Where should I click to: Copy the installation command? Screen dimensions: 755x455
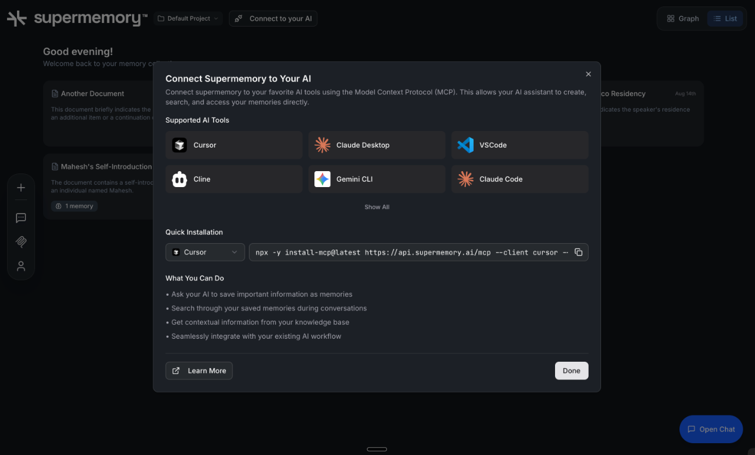(x=579, y=252)
